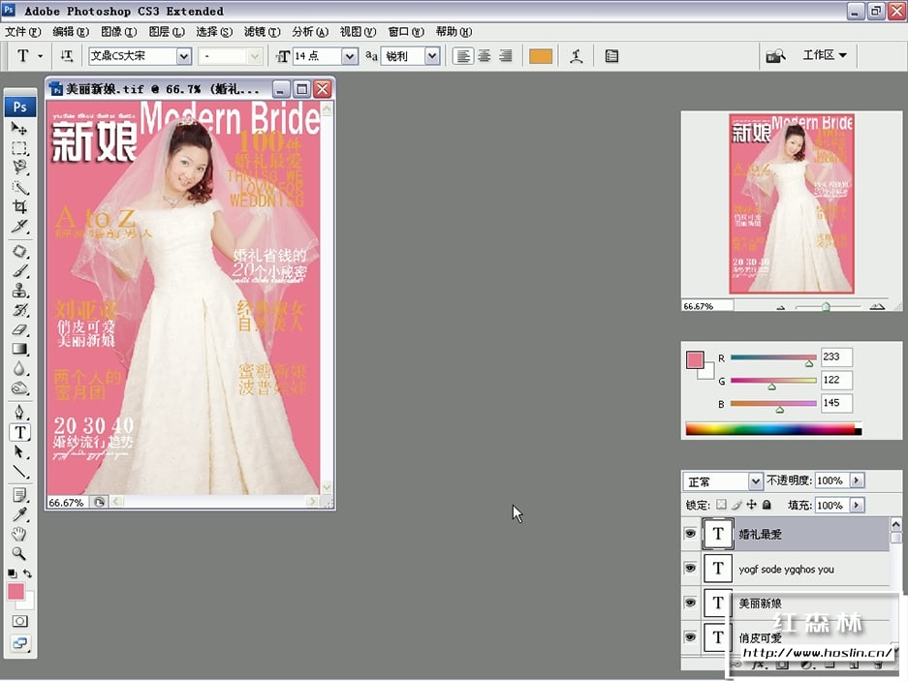Select the Brush tool
This screenshot has height=681, width=908.
[19, 270]
